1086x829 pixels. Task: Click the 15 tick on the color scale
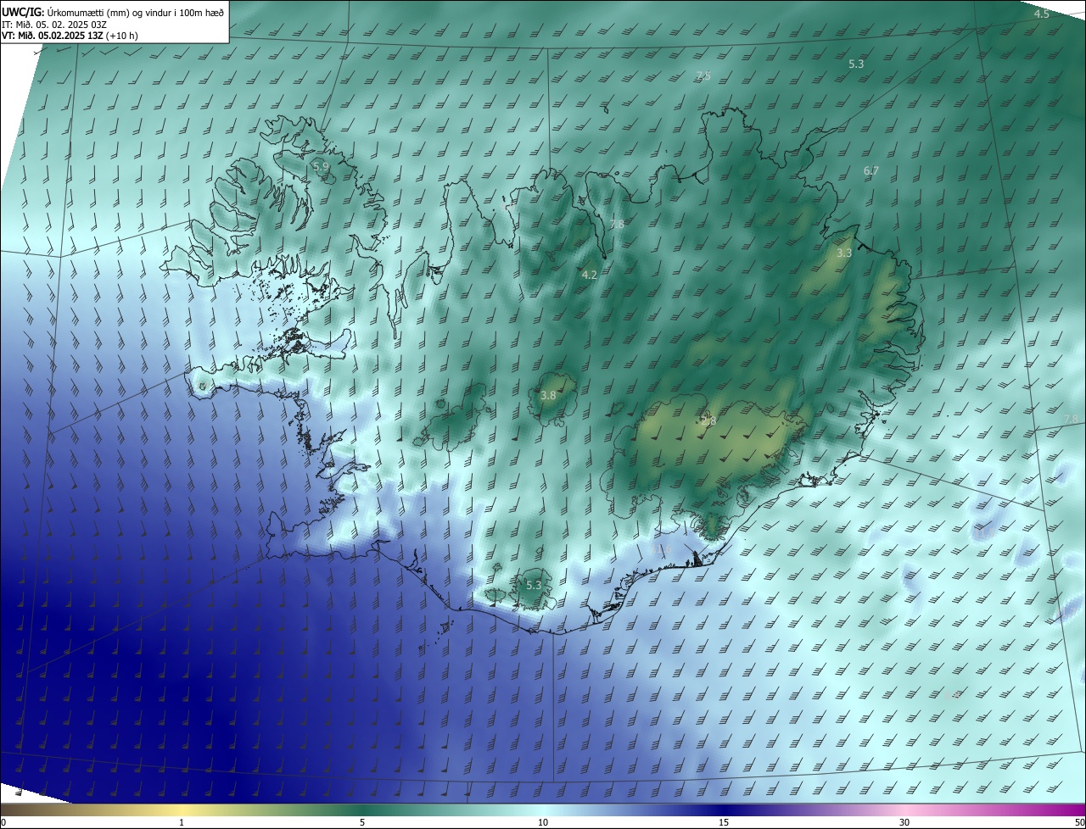click(724, 822)
